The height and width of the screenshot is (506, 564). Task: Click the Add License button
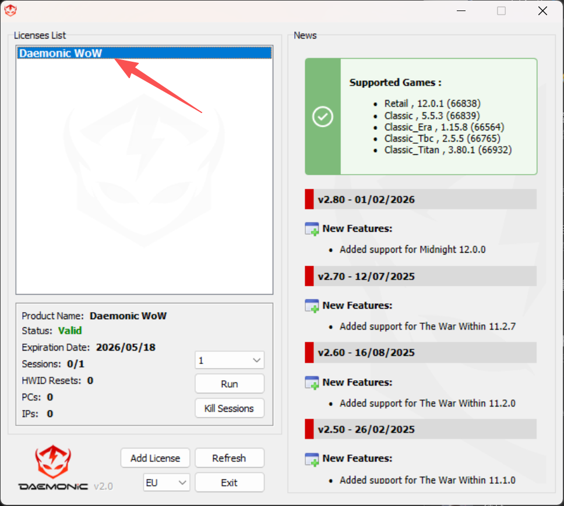(155, 458)
